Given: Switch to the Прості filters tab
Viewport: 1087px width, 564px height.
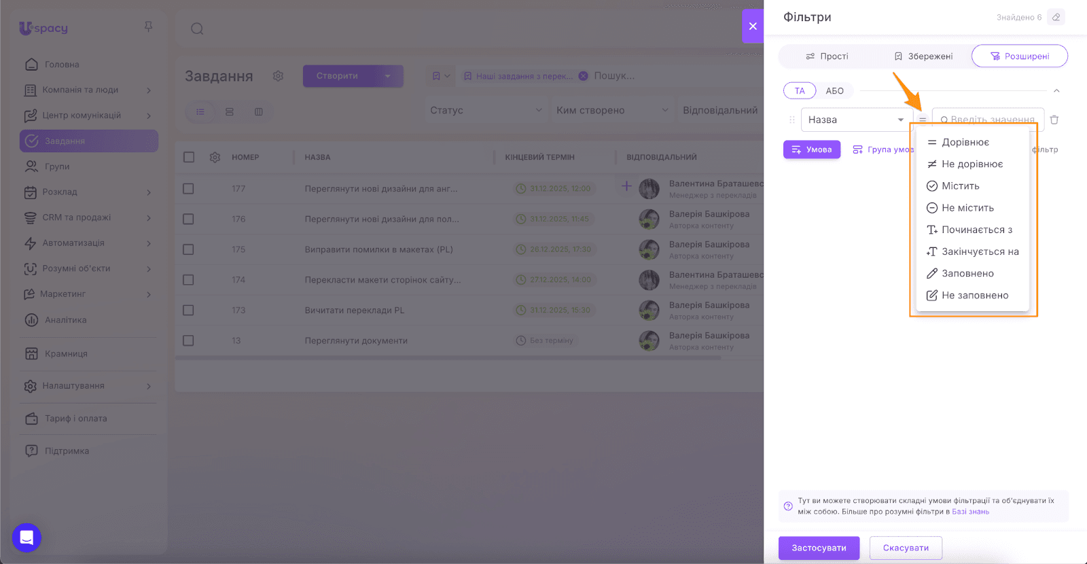Looking at the screenshot, I should (827, 56).
